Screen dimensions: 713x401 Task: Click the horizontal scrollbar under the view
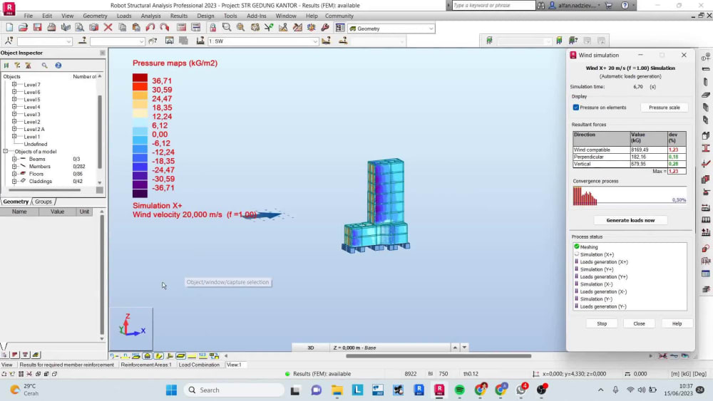pos(438,356)
